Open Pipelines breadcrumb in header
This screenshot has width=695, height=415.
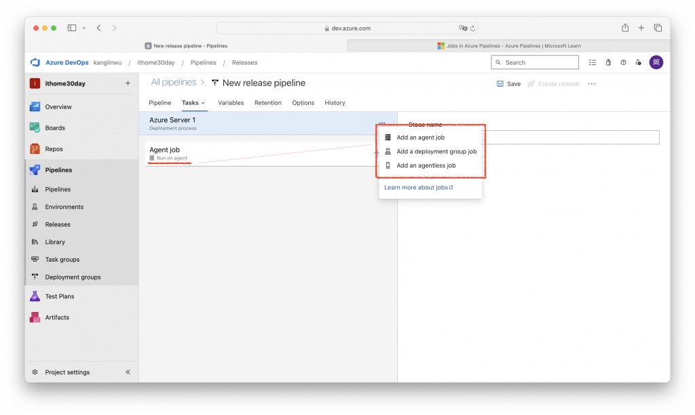click(203, 62)
